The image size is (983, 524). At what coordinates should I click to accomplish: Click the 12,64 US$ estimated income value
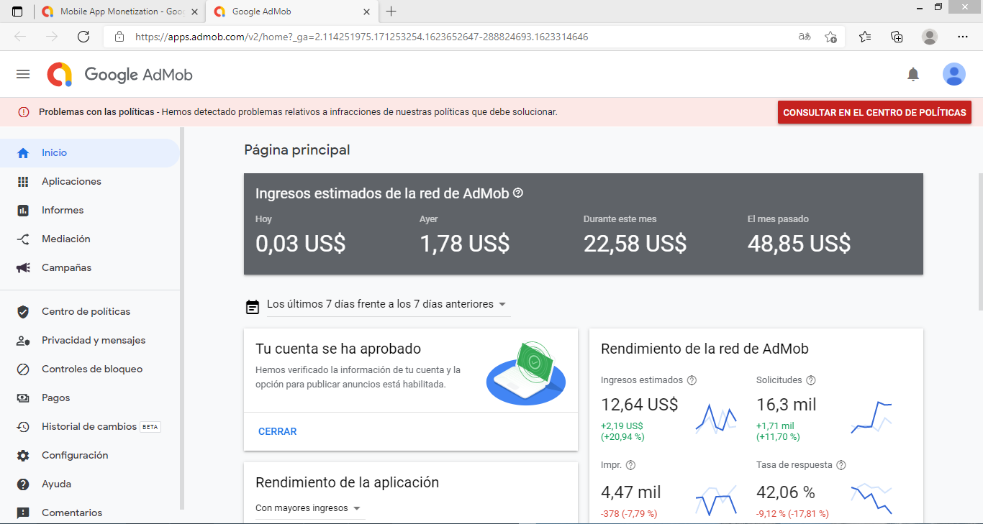click(x=639, y=405)
